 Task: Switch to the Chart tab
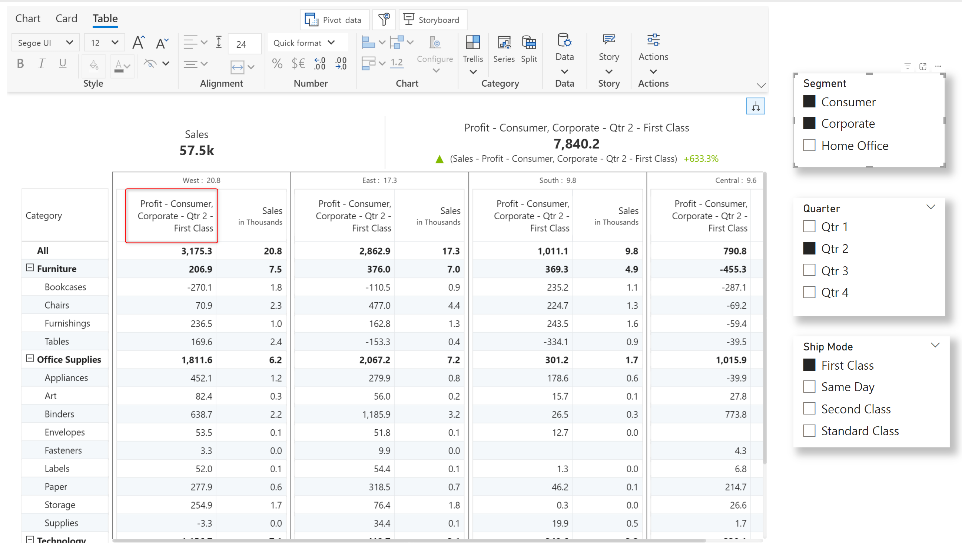point(27,18)
